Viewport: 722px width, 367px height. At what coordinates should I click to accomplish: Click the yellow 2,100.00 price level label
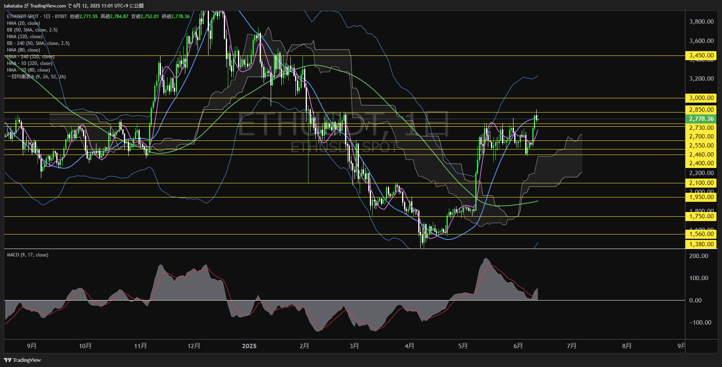[702, 183]
